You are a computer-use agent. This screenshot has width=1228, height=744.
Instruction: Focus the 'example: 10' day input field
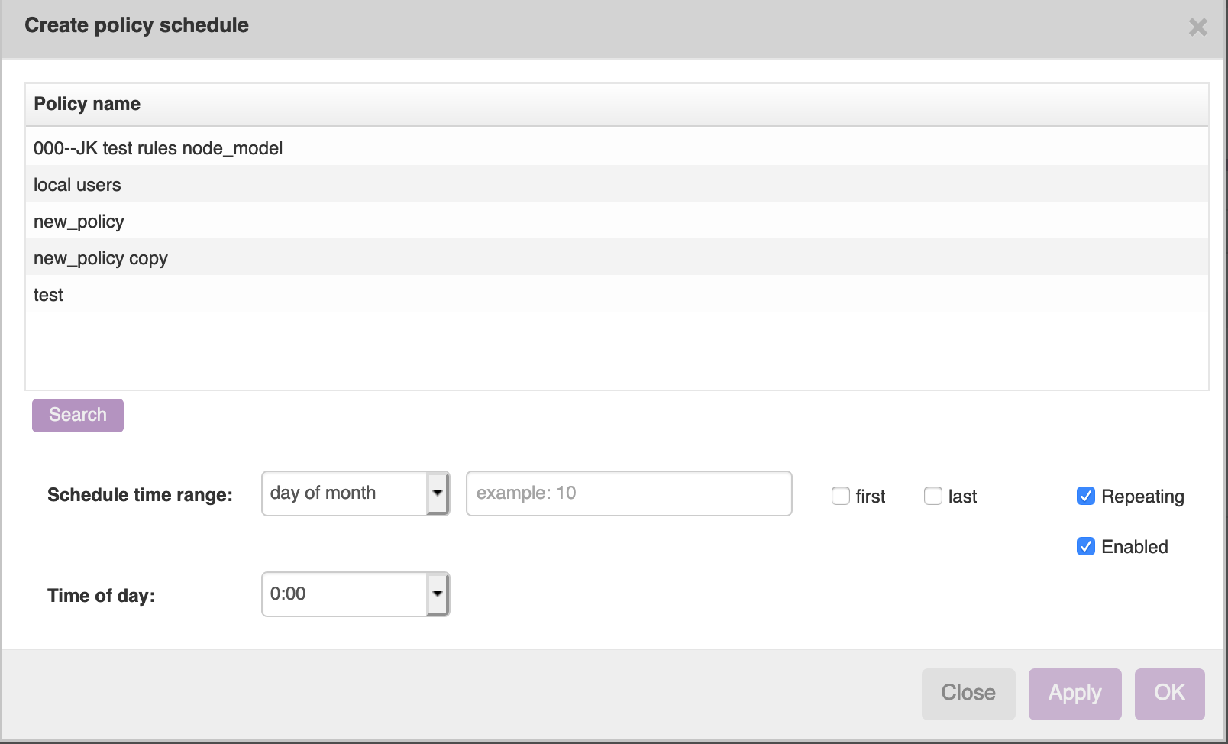tap(629, 493)
